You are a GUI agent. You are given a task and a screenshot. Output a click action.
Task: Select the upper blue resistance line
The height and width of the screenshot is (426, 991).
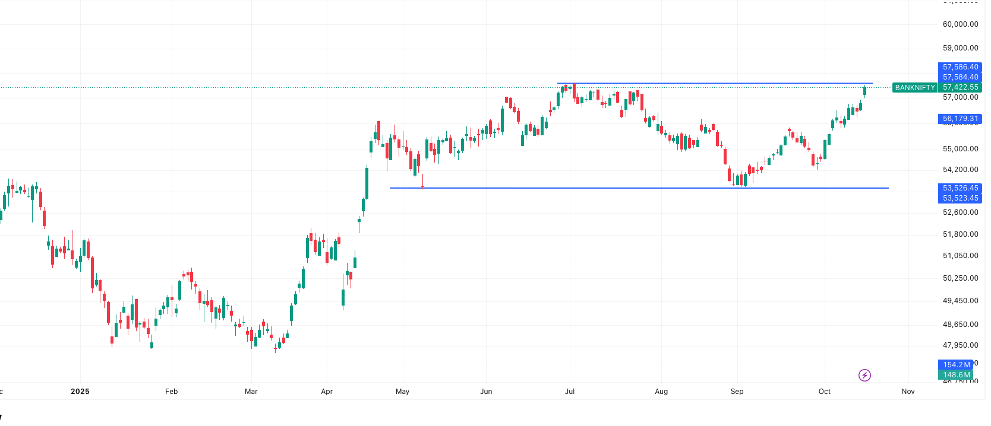tap(713, 83)
